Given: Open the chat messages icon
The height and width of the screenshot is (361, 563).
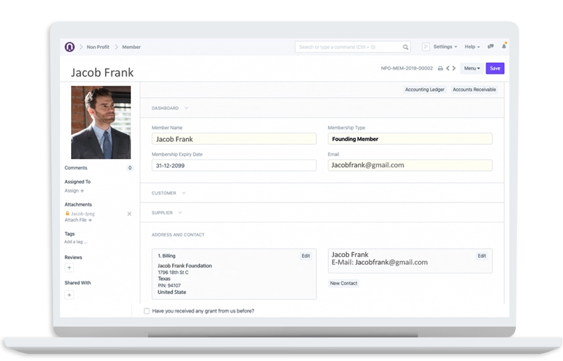Looking at the screenshot, I should tap(491, 46).
